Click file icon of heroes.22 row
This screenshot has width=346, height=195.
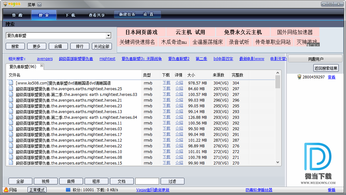(x=11, y=146)
